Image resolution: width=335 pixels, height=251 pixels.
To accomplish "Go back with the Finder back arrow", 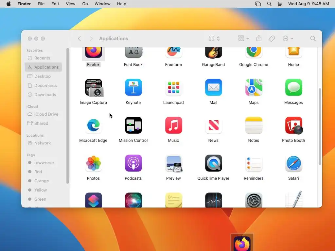I will pyautogui.click(x=79, y=39).
